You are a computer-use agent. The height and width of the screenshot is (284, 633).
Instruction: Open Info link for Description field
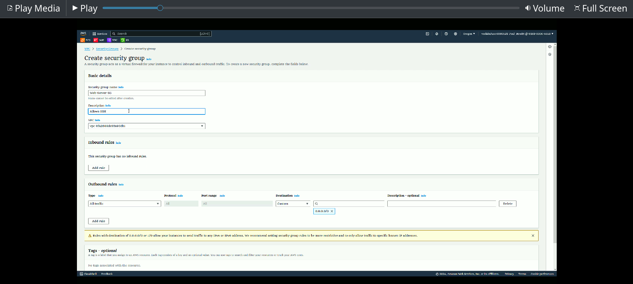pos(108,106)
